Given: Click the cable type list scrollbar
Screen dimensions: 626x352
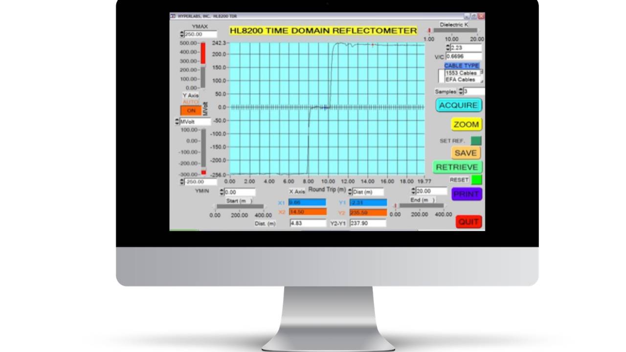Looking at the screenshot, I should coord(482,76).
